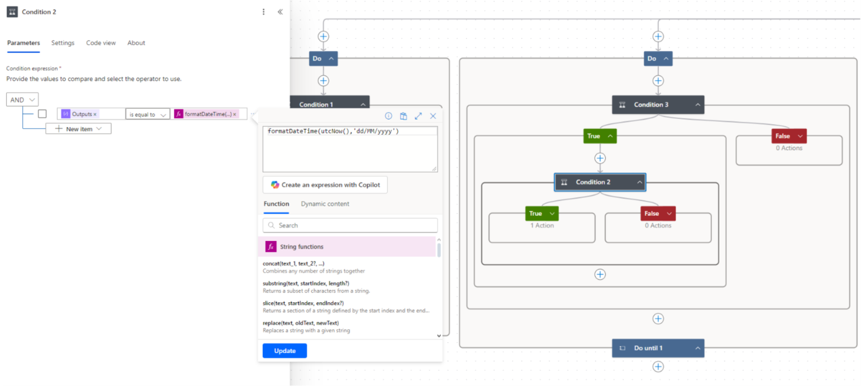This screenshot has width=862, height=387.
Task: Close the expression editor popup
Action: (x=433, y=116)
